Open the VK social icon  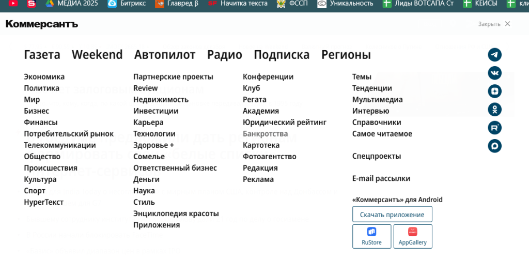tap(494, 73)
